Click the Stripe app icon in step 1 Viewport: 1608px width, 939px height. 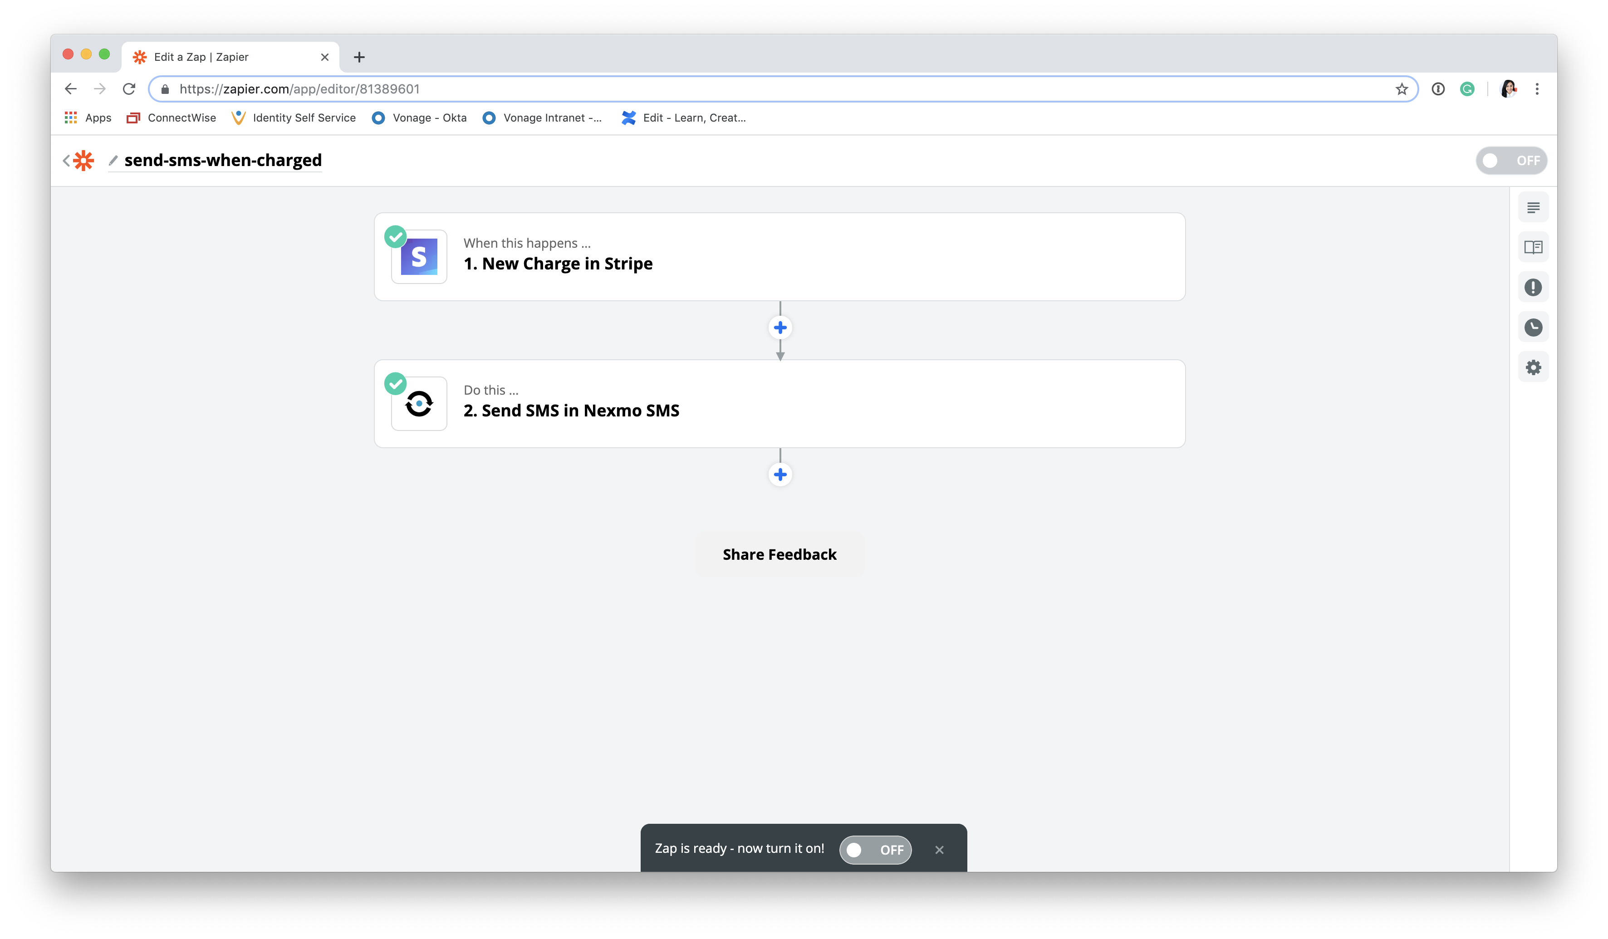[x=419, y=256]
